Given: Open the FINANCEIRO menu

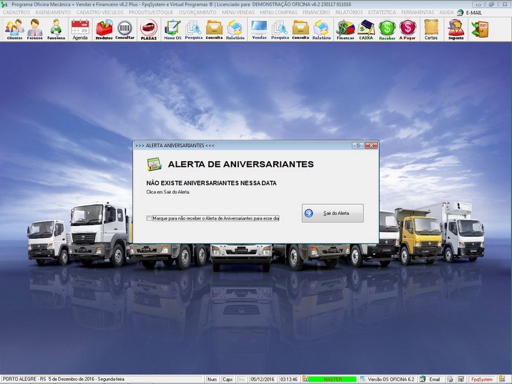Looking at the screenshot, I should point(316,12).
